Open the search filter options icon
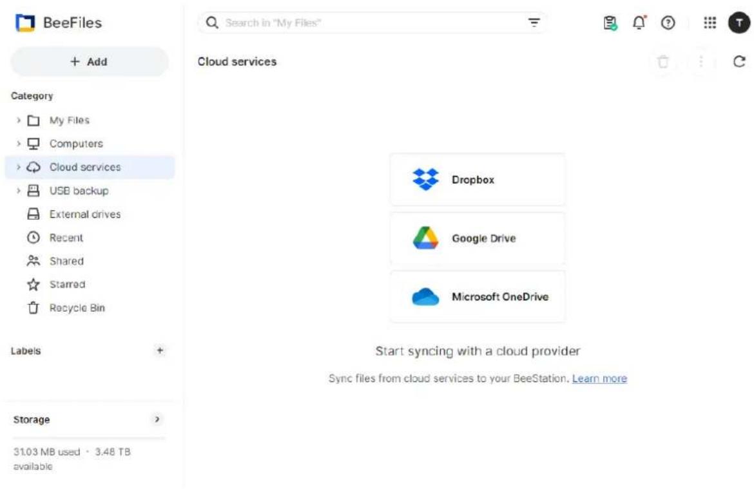The width and height of the screenshot is (754, 489). (x=534, y=23)
